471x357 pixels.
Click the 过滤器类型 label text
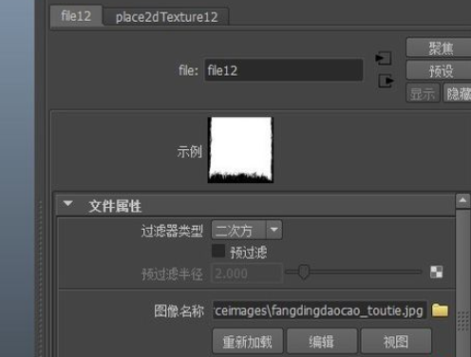point(172,232)
